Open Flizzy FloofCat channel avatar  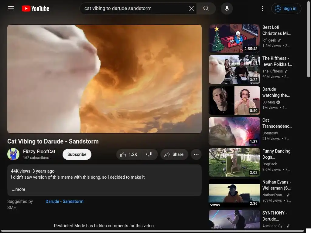[13, 154]
